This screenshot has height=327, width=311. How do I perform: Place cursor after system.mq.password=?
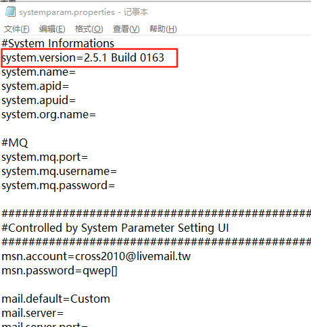[116, 186]
